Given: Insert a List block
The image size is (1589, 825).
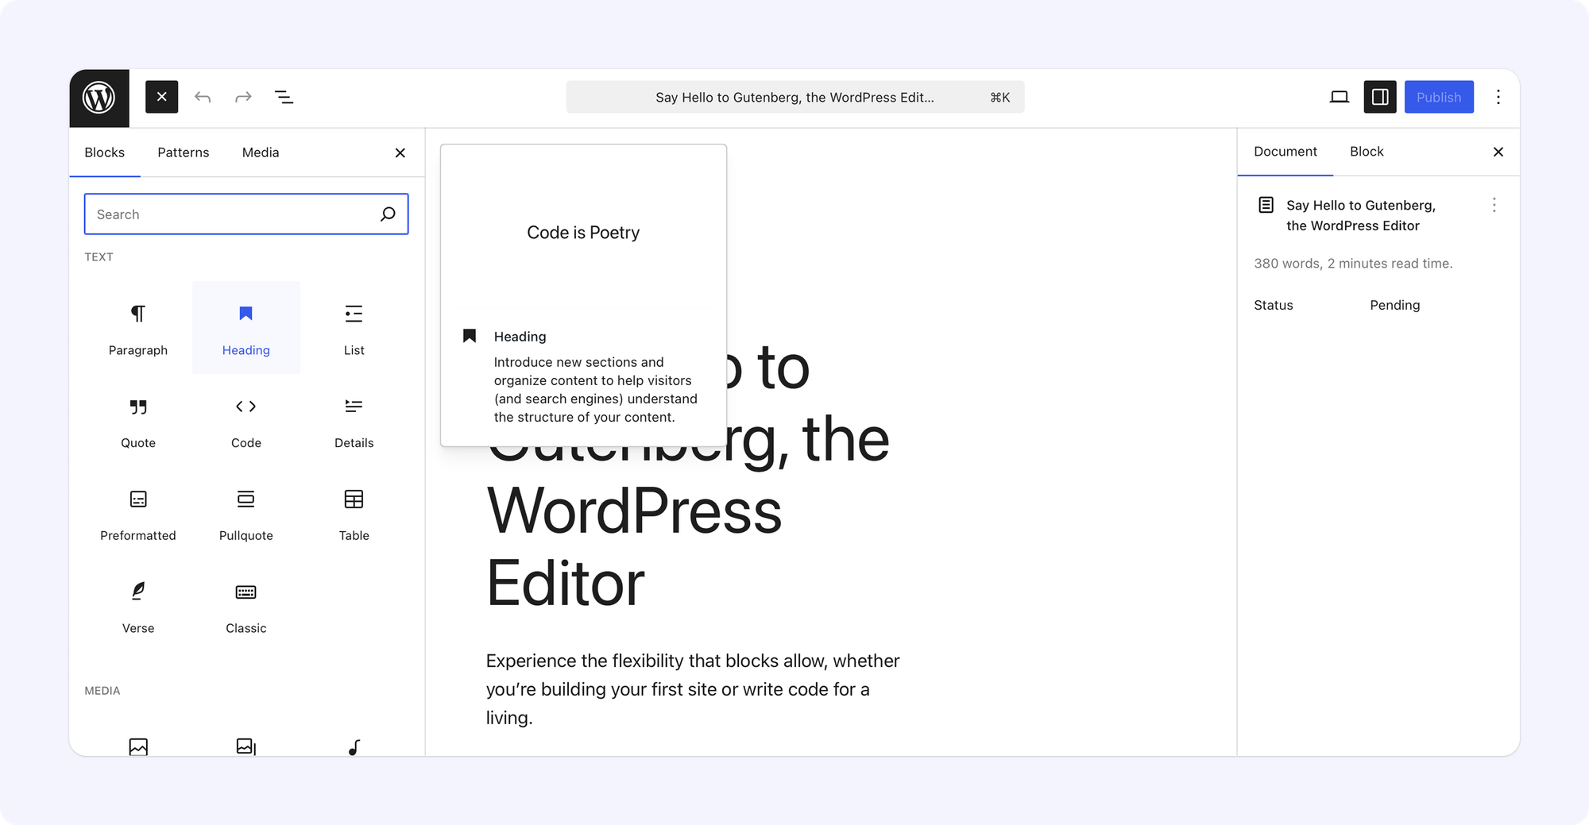Looking at the screenshot, I should tap(354, 328).
